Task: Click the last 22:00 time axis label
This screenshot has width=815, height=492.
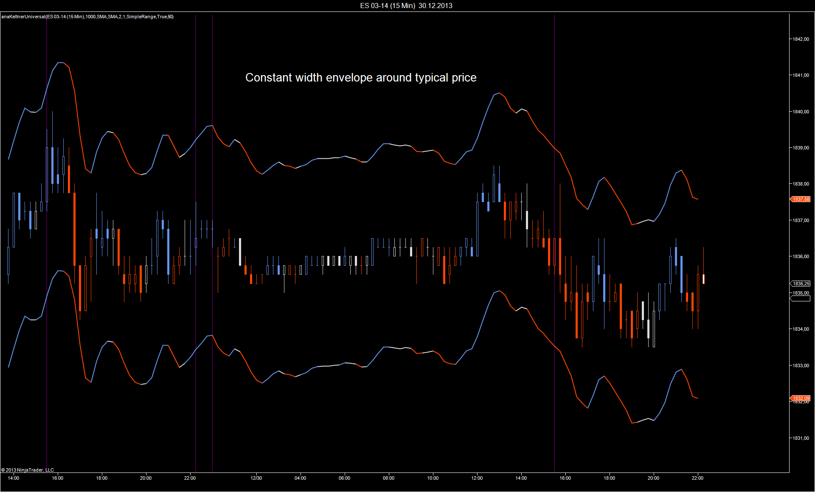Action: click(x=697, y=478)
